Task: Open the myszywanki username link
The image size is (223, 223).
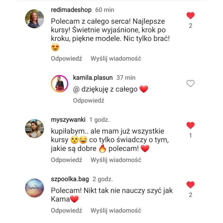Action: tap(68, 120)
